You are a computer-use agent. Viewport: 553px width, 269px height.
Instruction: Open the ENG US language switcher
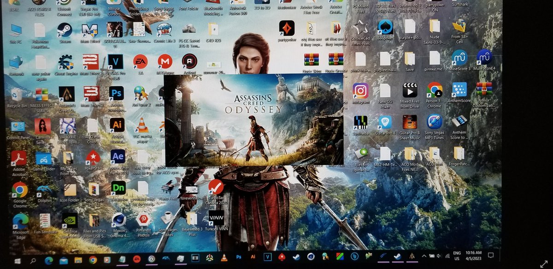pos(458,255)
